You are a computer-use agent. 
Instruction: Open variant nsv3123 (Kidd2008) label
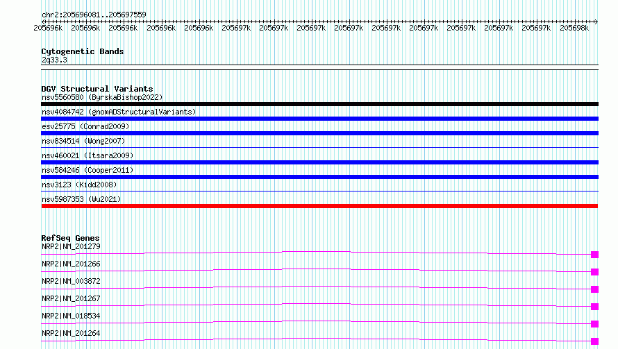pyautogui.click(x=79, y=185)
